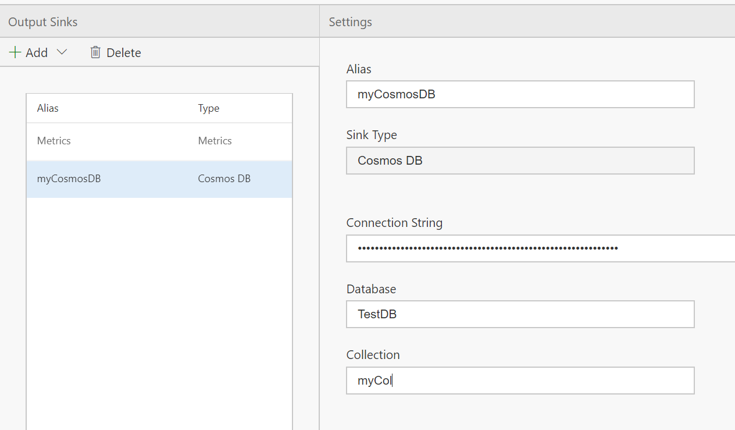
Task: Select the Metrics sink row alias
Action: click(x=54, y=141)
